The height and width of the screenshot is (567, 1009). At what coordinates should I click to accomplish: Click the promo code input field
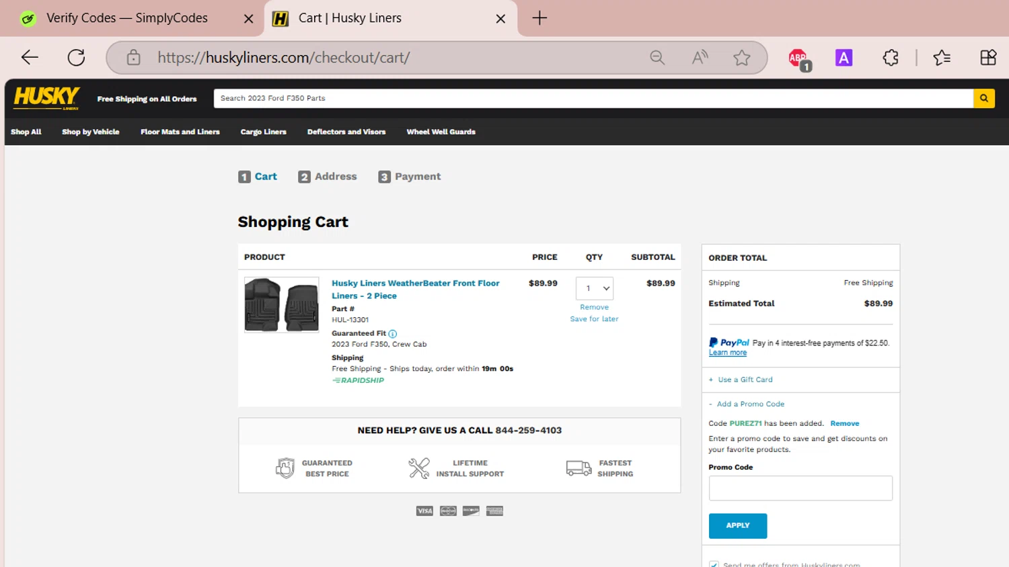coord(800,488)
